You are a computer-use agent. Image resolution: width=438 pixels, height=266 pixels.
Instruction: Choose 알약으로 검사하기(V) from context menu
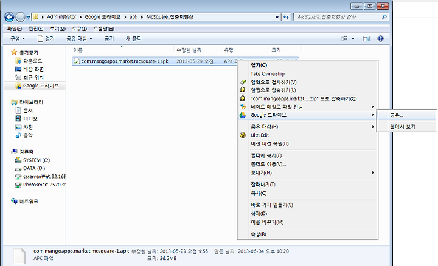[x=308, y=82]
